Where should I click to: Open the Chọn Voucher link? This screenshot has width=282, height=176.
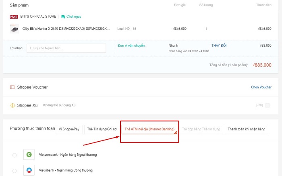[261, 87]
